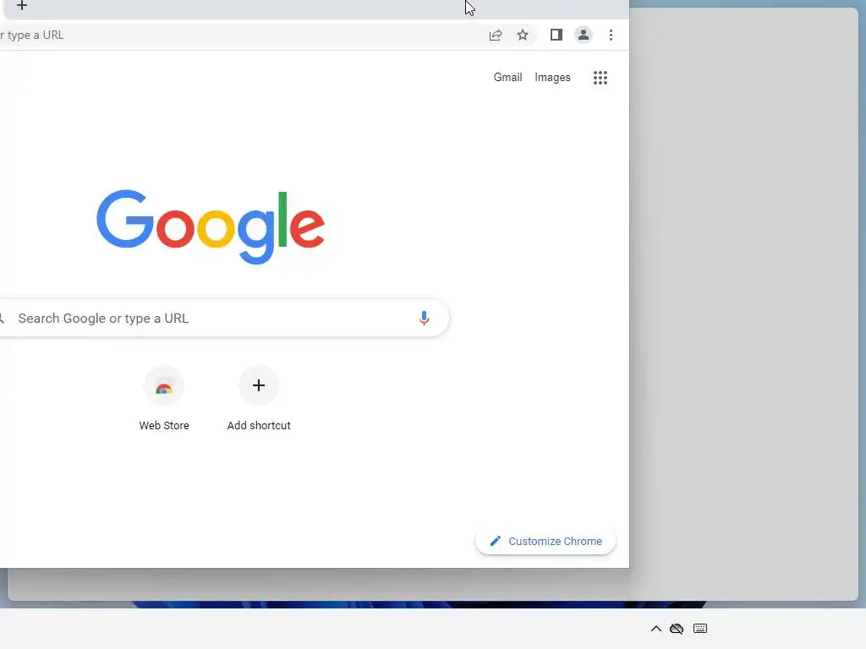Viewport: 866px width, 649px height.
Task: Open a new tab with plus button
Action: tap(21, 6)
